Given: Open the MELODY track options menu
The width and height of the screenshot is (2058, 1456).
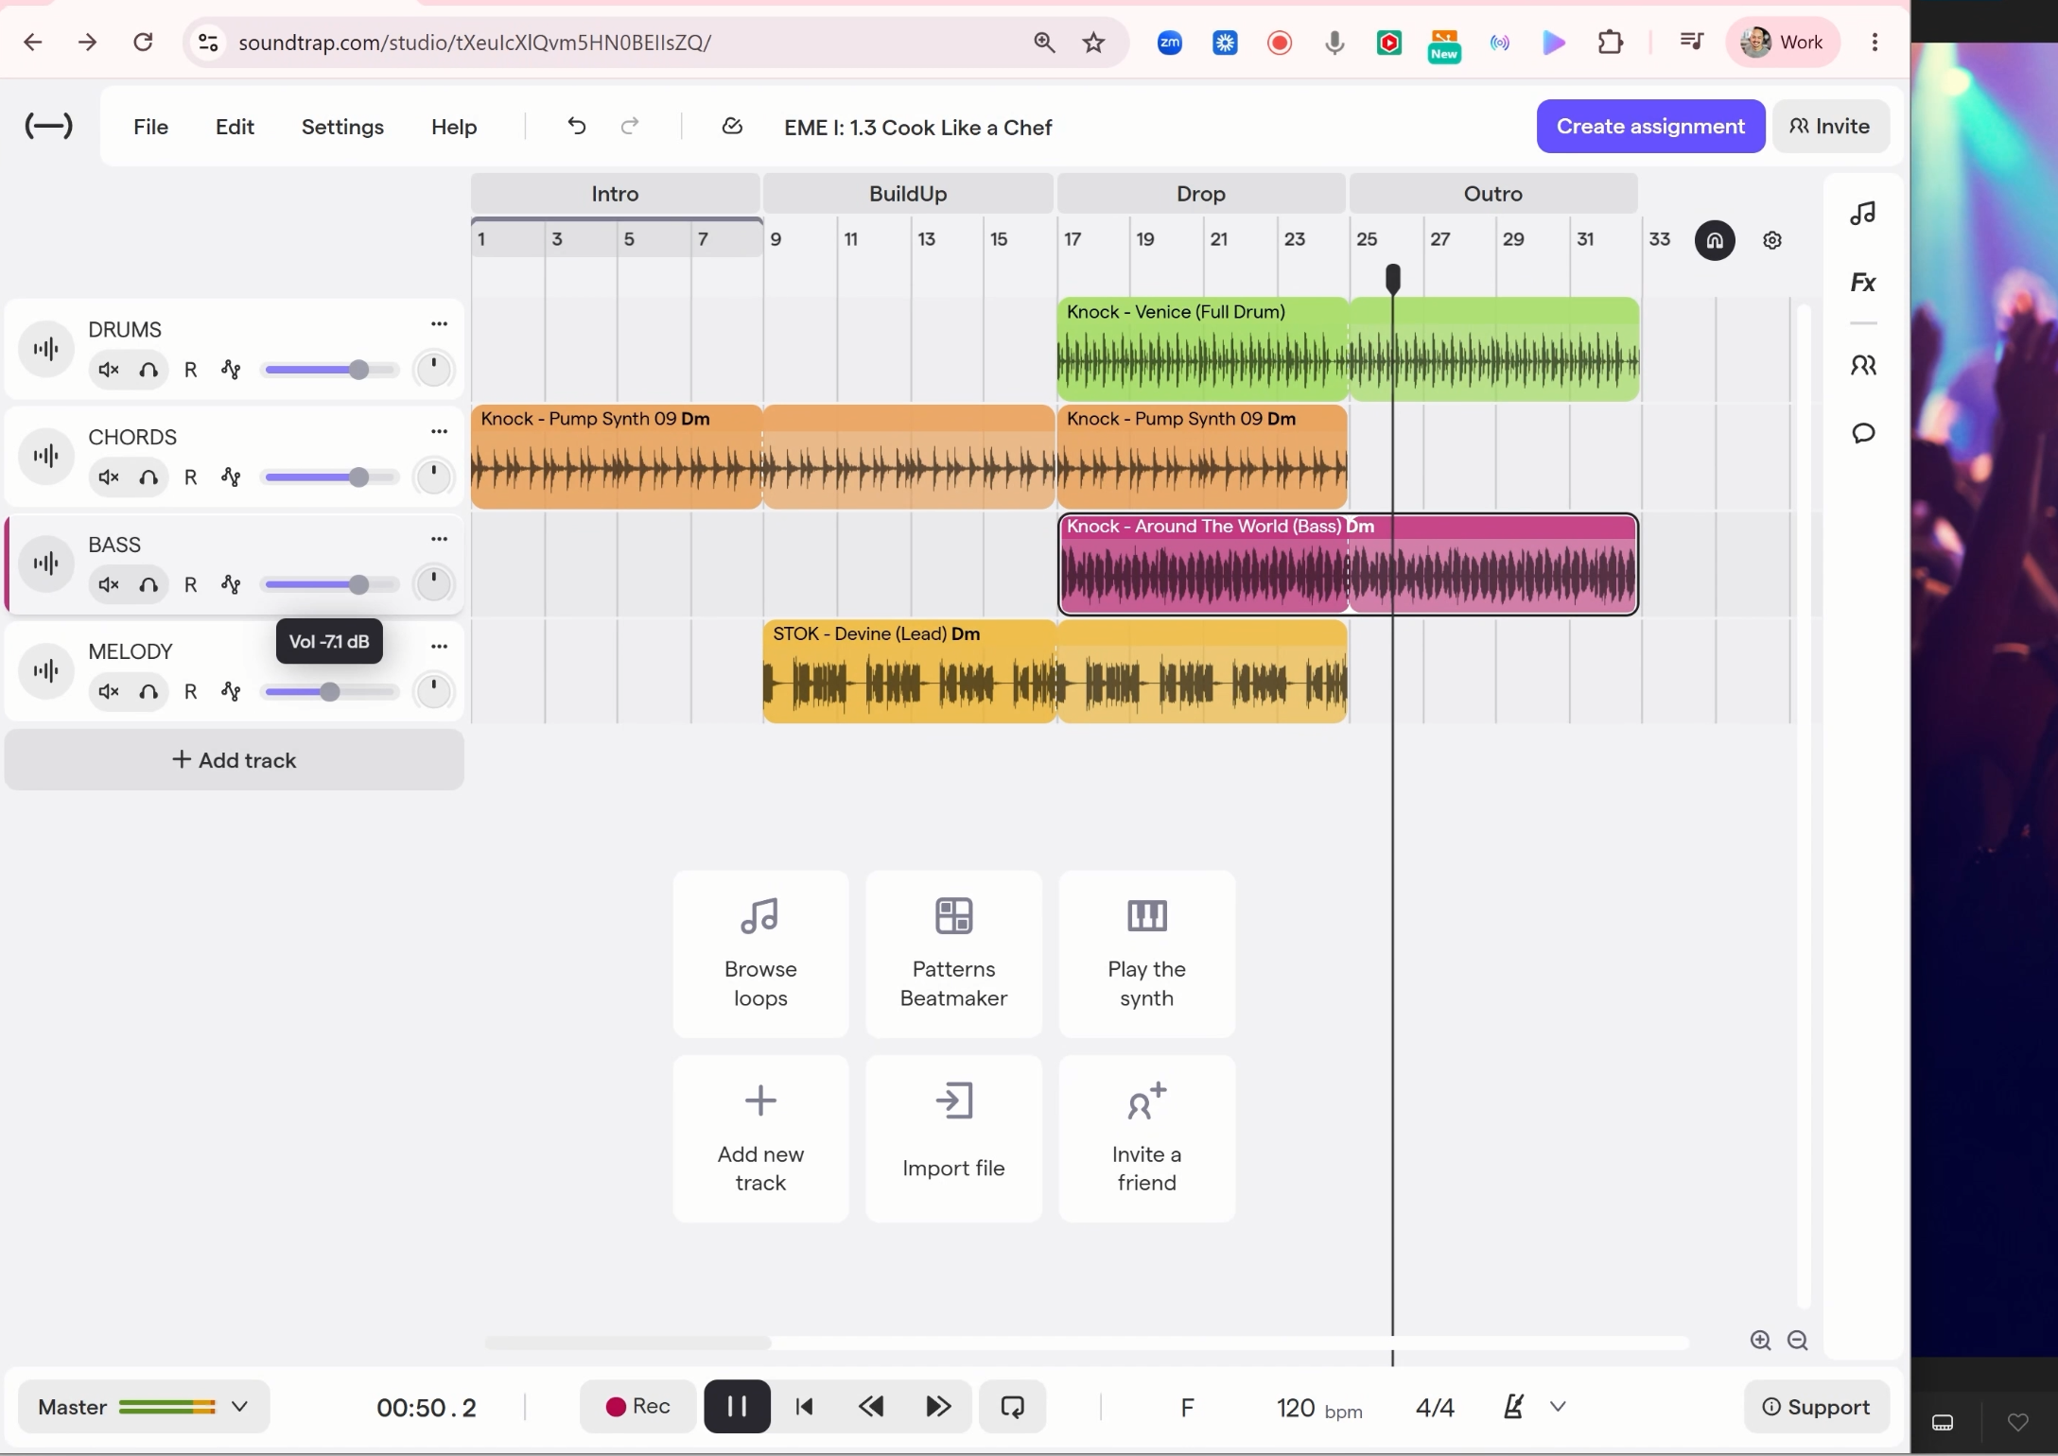Looking at the screenshot, I should (x=439, y=647).
